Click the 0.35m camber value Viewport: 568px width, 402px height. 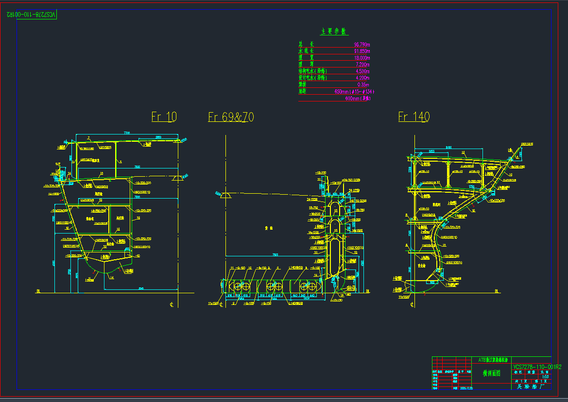[x=363, y=84]
